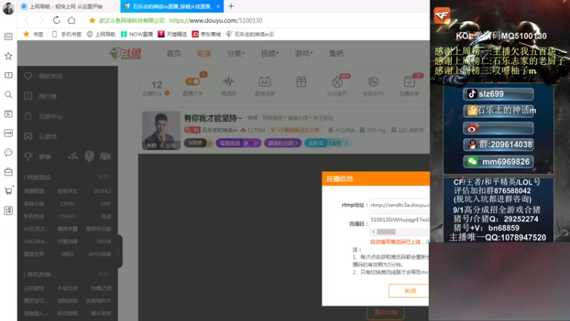The height and width of the screenshot is (321, 570).
Task: Toggle the 直播开关 live switch
Action: pyautogui.click(x=192, y=81)
